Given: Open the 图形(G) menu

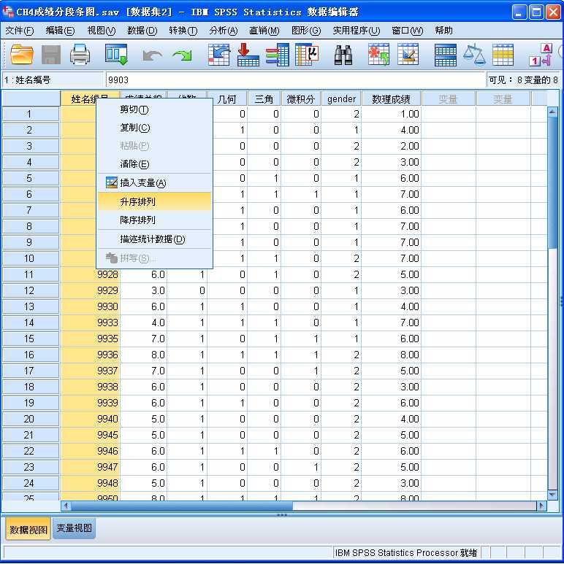Looking at the screenshot, I should pyautogui.click(x=306, y=31).
